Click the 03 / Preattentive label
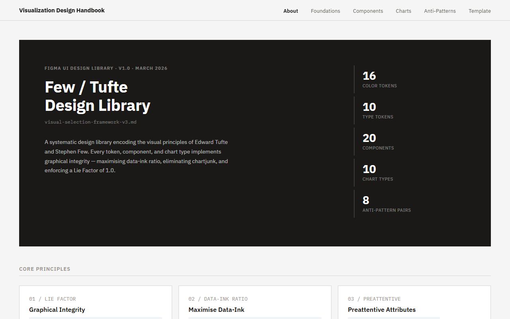Viewport: 510px width, 319px height. point(374,299)
